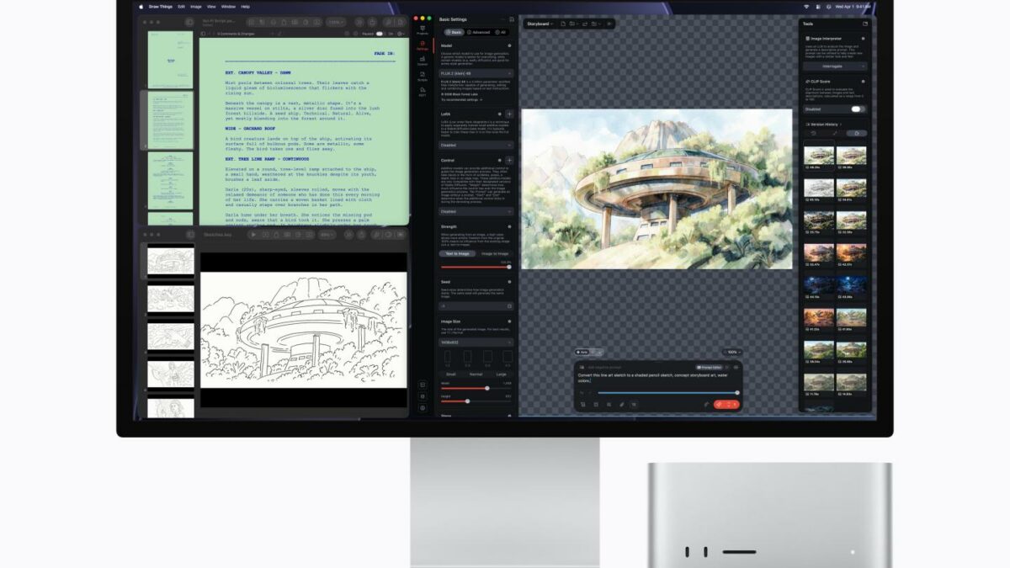Open the Projects sidebar icon
This screenshot has width=1010, height=568.
tap(422, 29)
